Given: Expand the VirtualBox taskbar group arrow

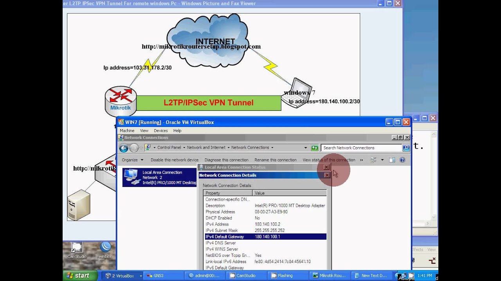Looking at the screenshot, I should pyautogui.click(x=141, y=276).
